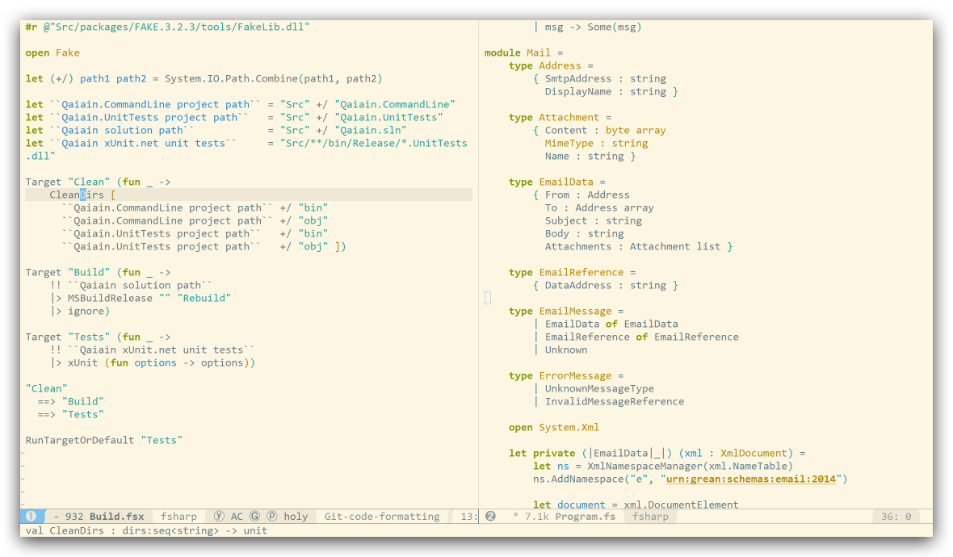Click RunTargetOrDefault "Tests" line
Screen dimensions: 953x557
(x=104, y=440)
